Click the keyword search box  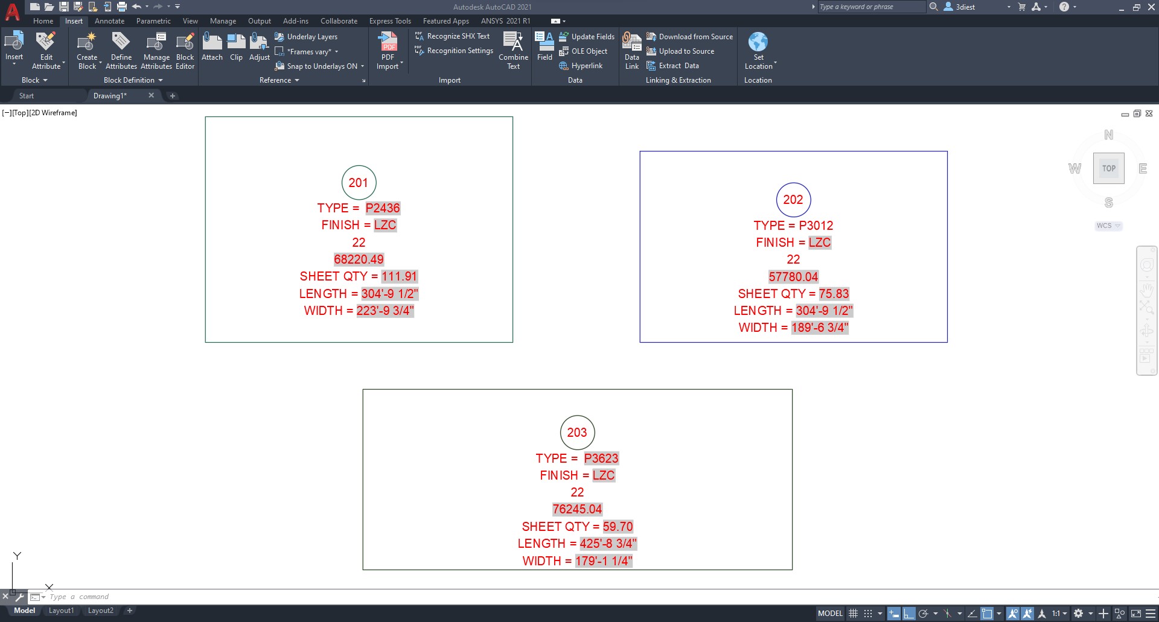click(x=871, y=7)
